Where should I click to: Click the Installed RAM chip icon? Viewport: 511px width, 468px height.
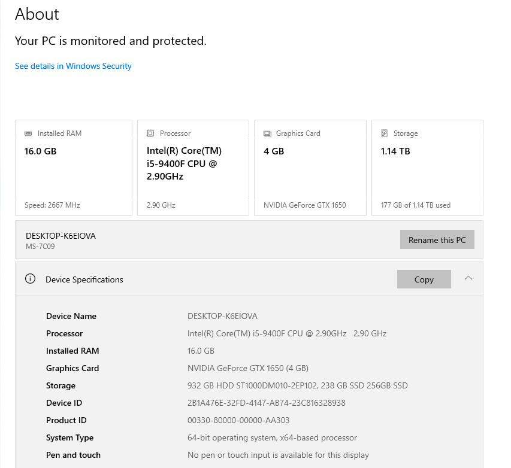[28, 133]
